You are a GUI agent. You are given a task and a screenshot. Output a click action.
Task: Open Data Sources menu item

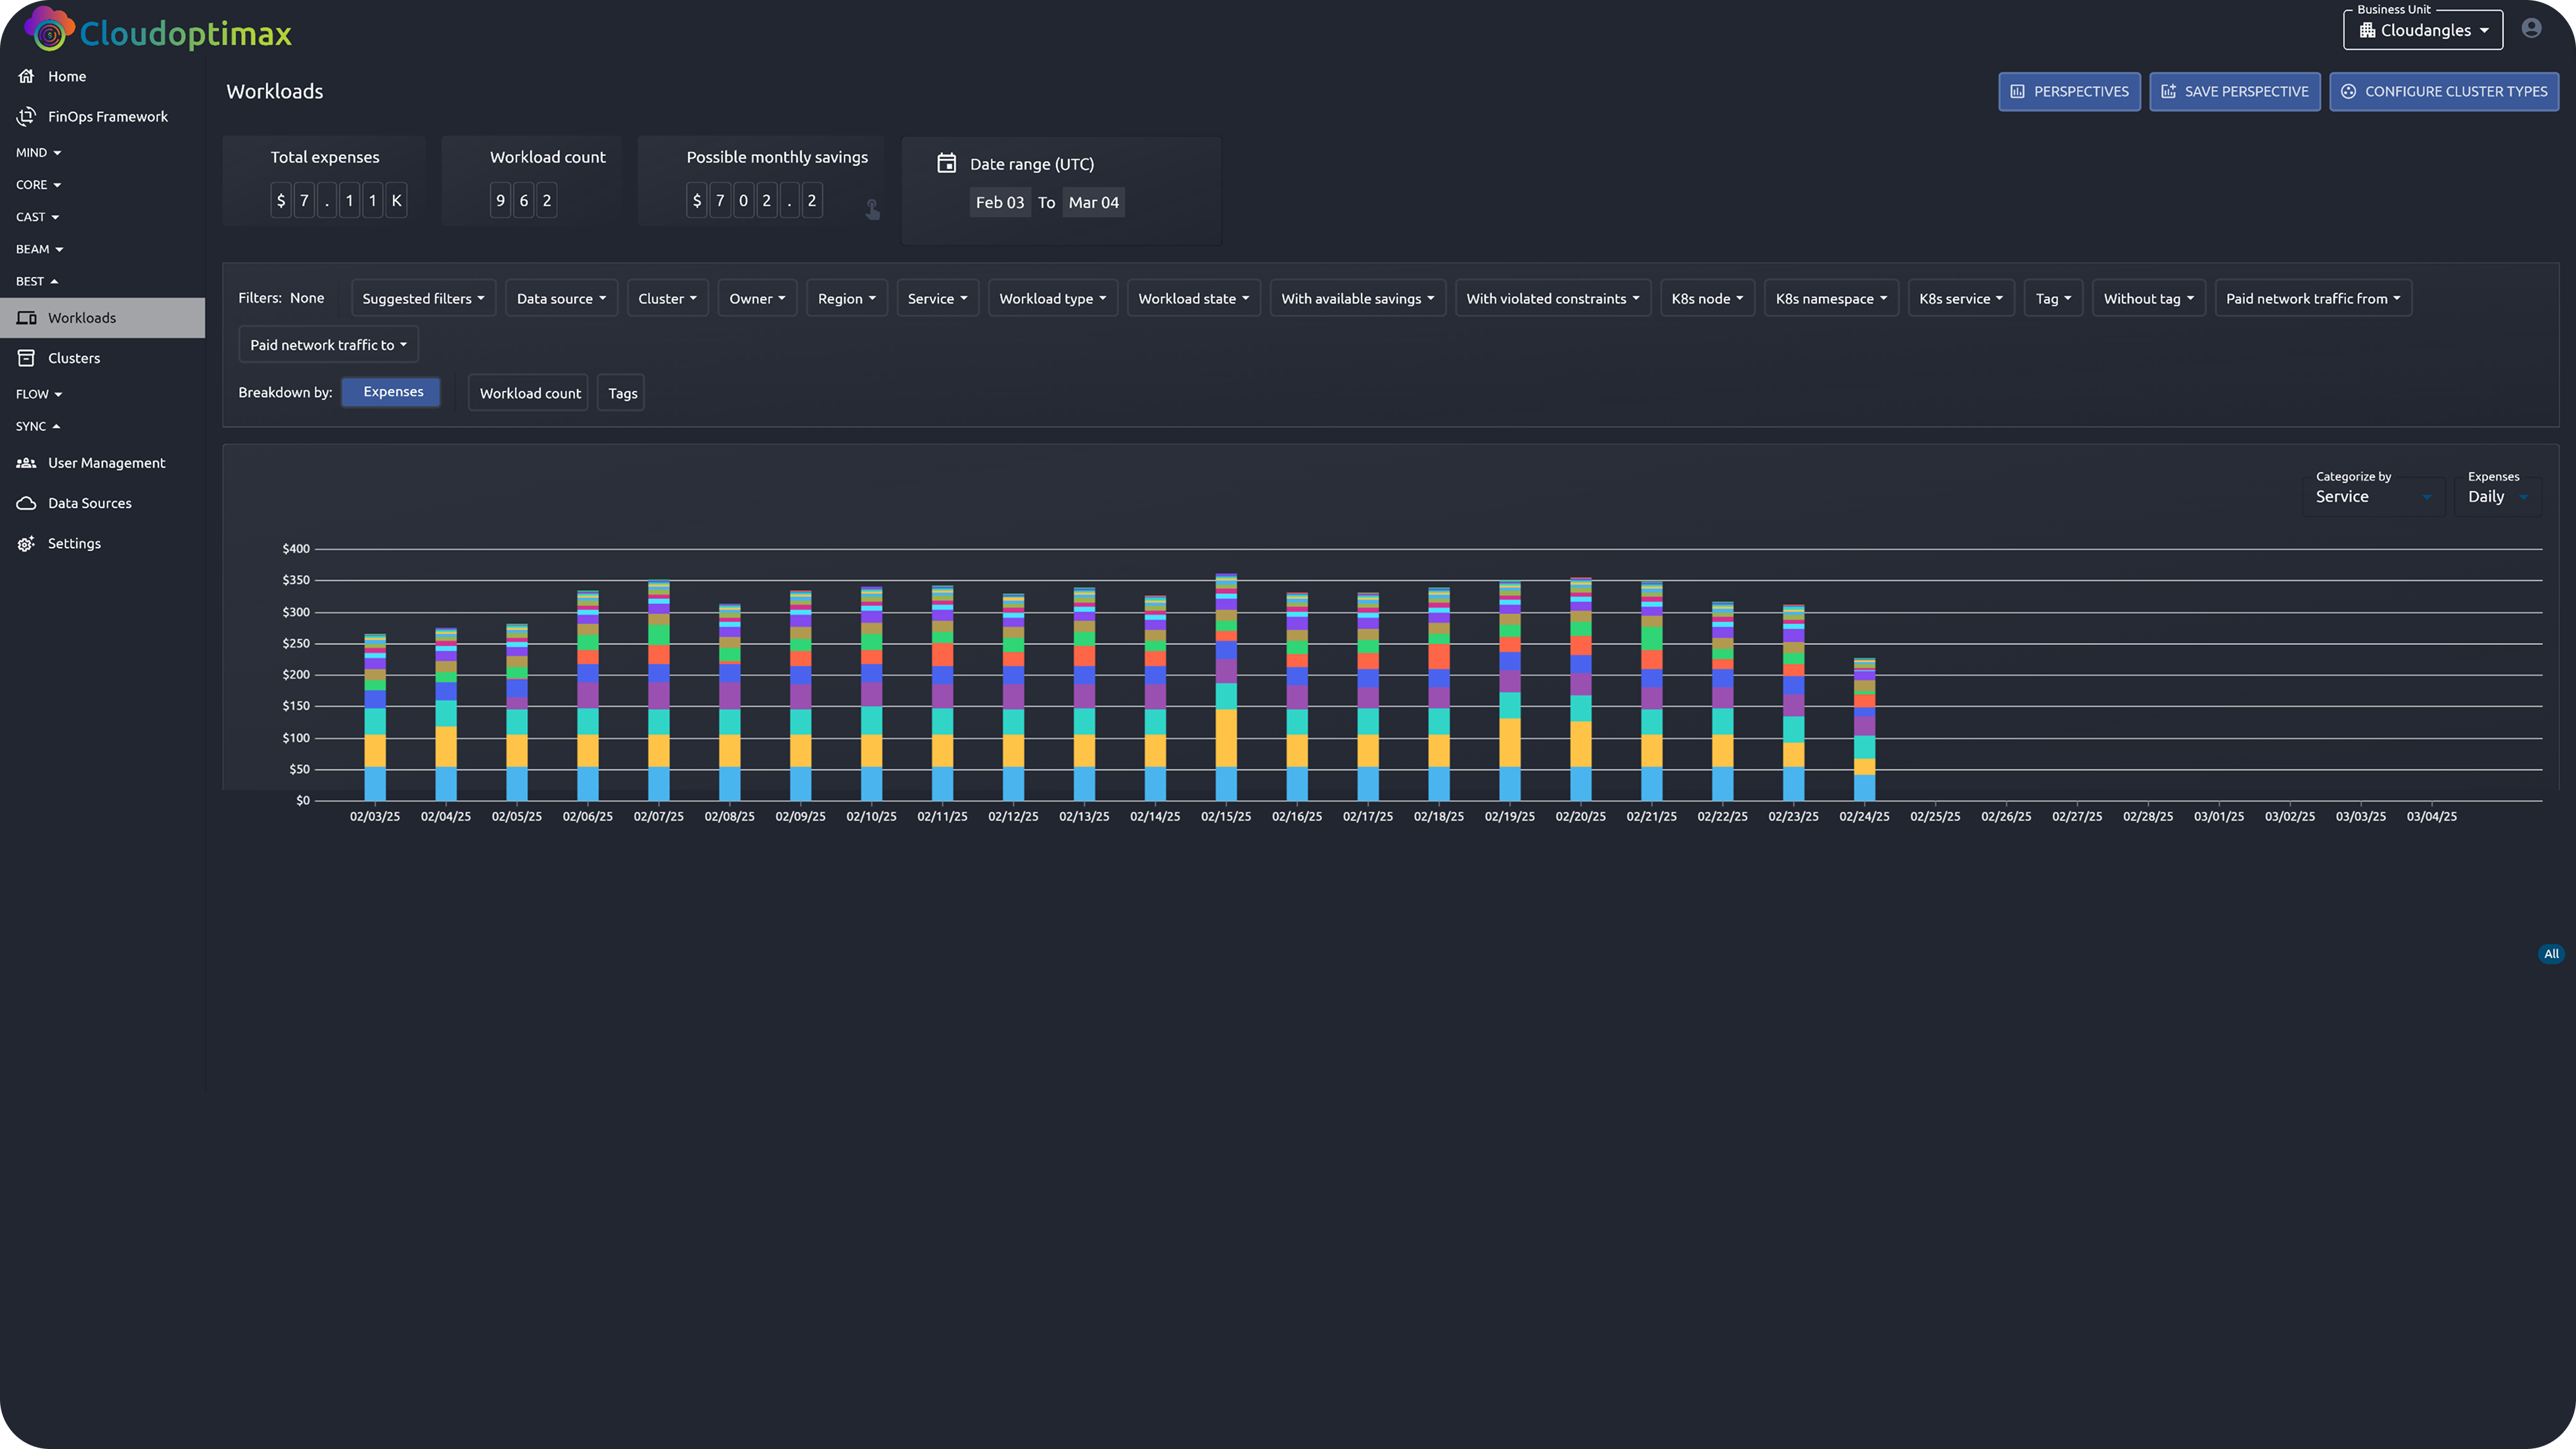point(102,502)
